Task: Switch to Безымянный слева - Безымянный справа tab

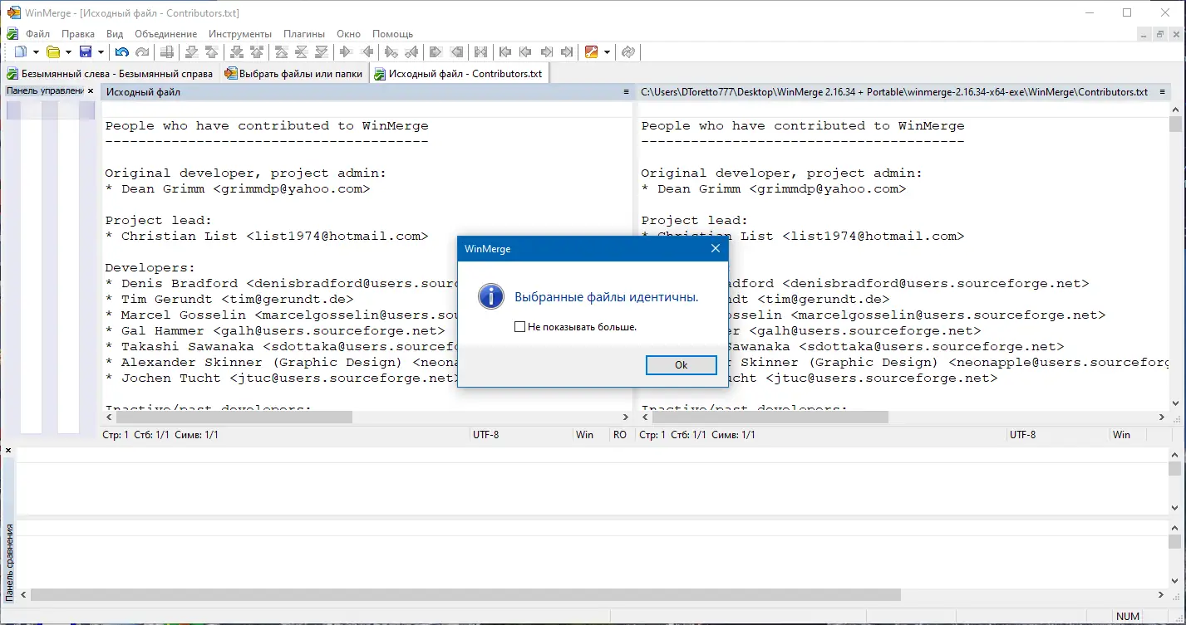Action: click(x=110, y=73)
